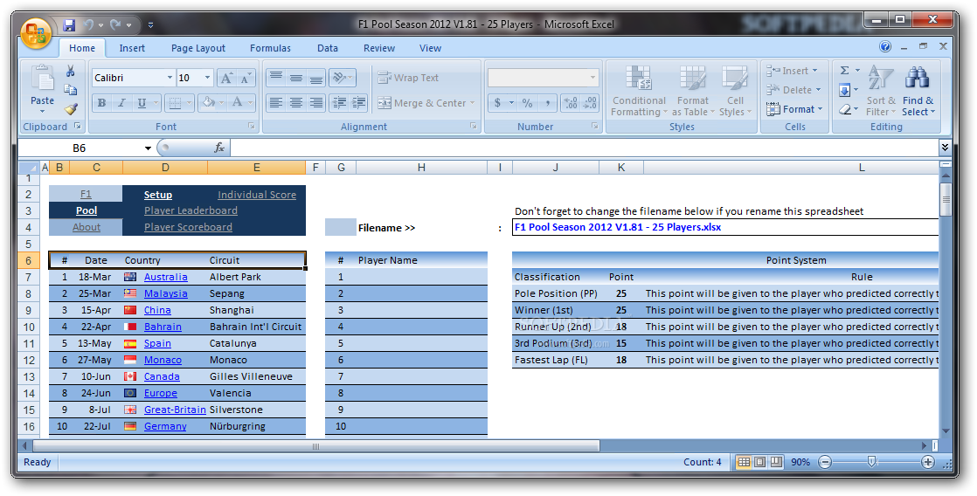This screenshot has height=496, width=977.
Task: Cut the selection with the scissors icon
Action: point(71,72)
